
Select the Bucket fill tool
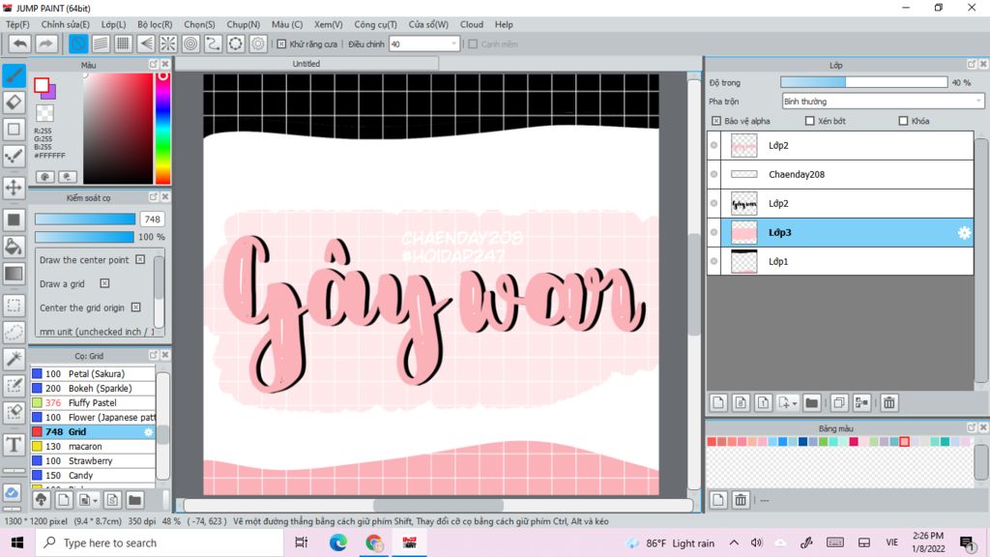point(14,247)
